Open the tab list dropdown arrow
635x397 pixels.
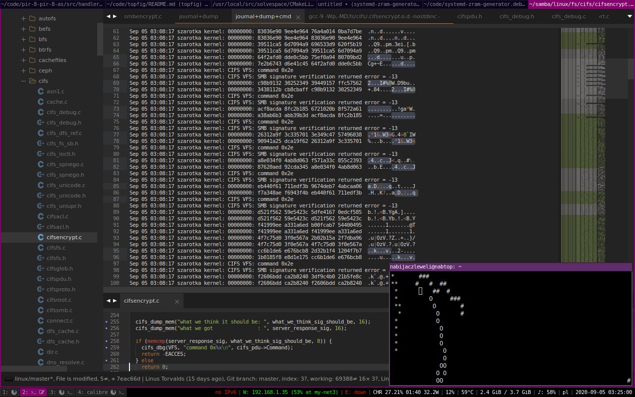click(629, 16)
